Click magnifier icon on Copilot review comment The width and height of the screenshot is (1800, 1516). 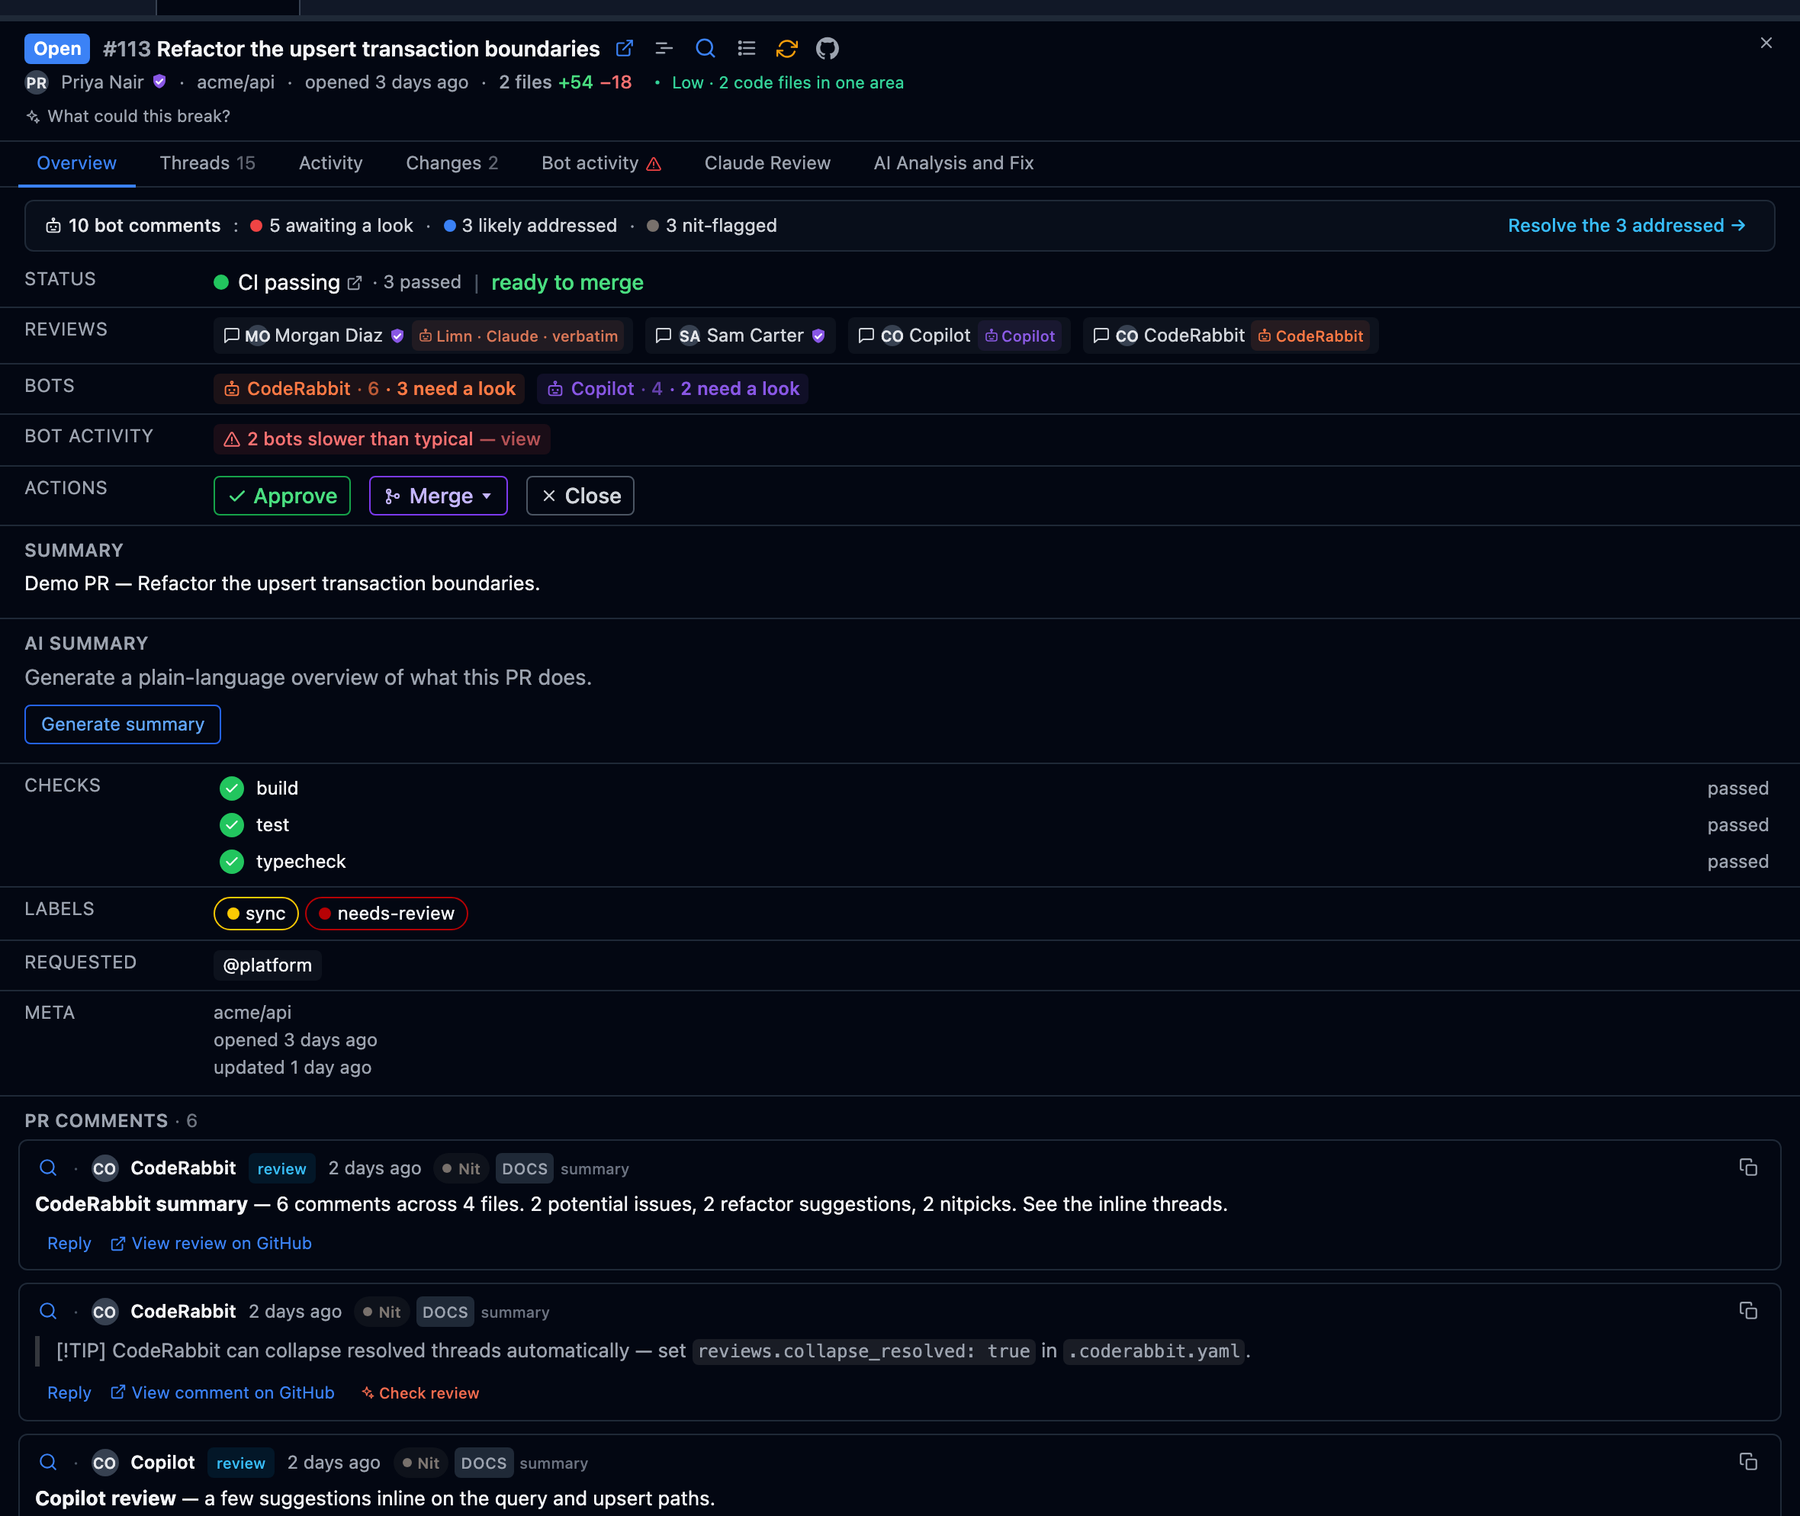pos(48,1463)
